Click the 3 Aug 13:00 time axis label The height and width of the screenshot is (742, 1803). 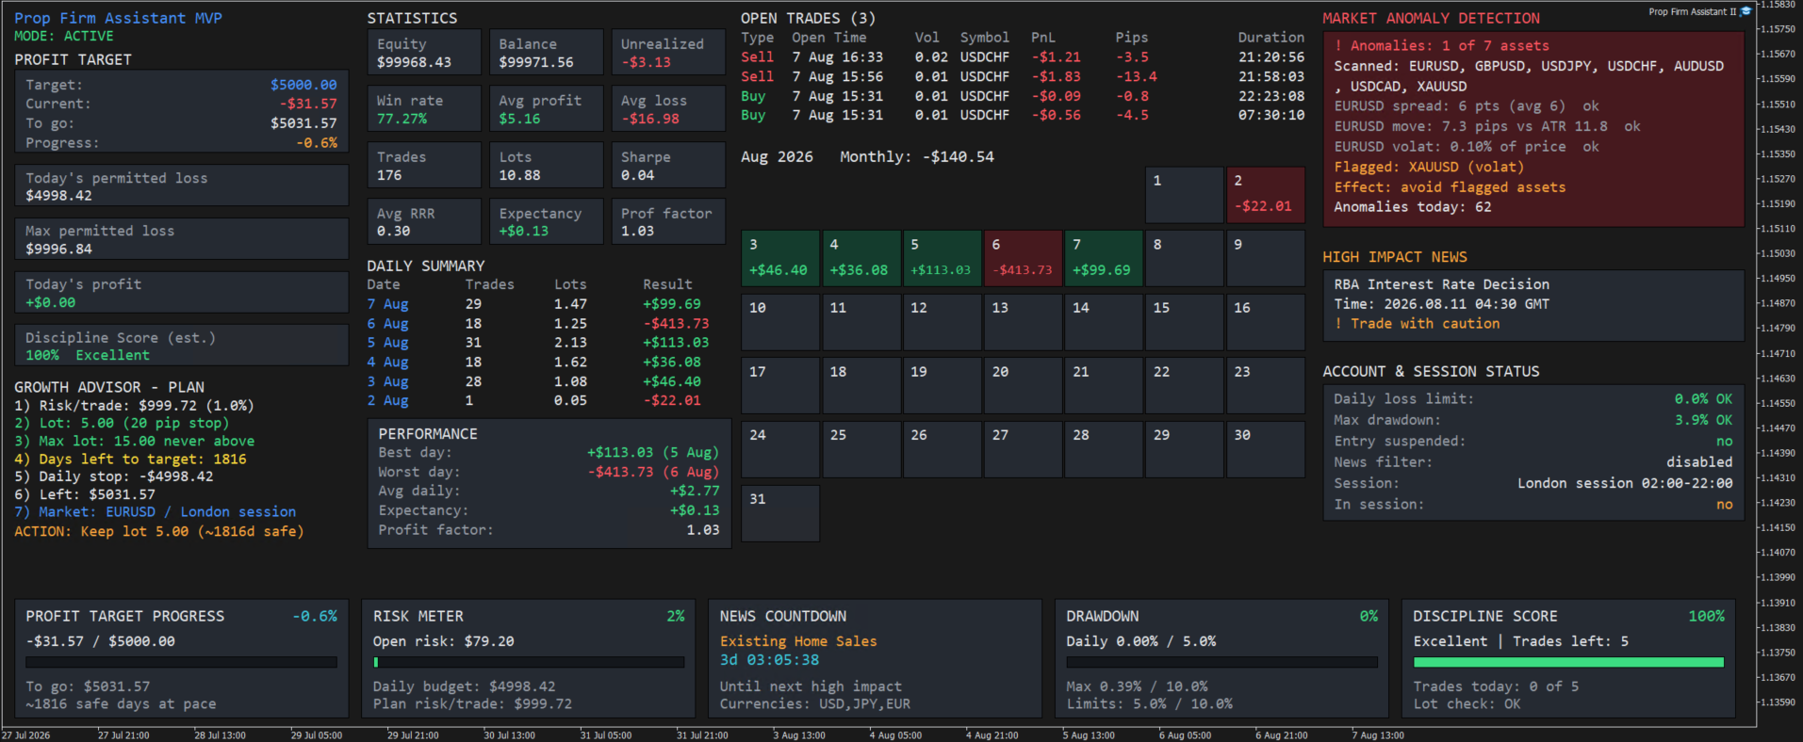(x=799, y=735)
